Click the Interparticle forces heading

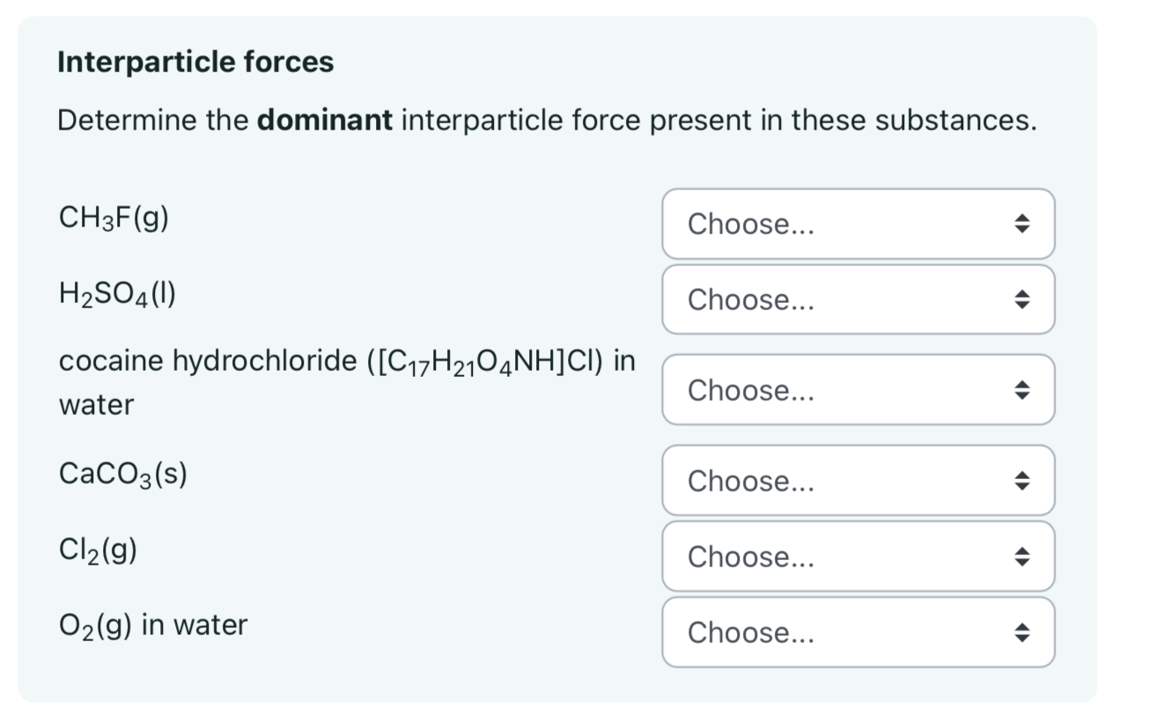point(195,63)
